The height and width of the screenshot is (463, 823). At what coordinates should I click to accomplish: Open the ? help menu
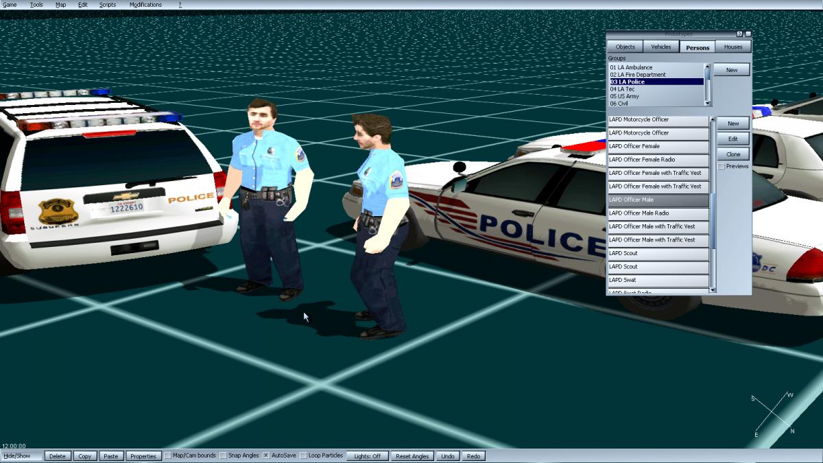pos(180,5)
